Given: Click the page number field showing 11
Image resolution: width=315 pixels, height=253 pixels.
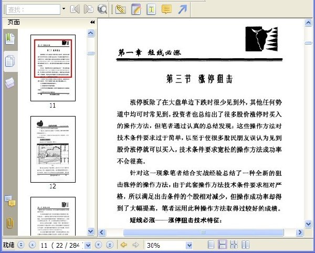Looking at the screenshot, I should coord(61,245).
